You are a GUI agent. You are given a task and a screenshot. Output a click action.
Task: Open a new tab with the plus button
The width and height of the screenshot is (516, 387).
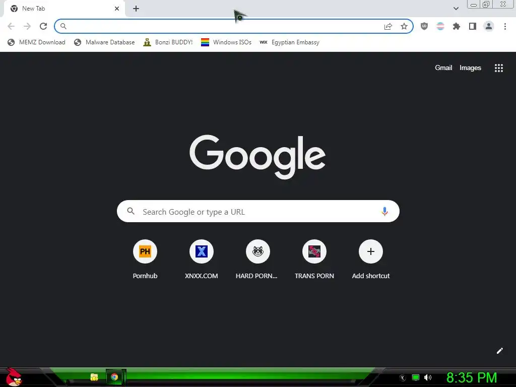[136, 9]
